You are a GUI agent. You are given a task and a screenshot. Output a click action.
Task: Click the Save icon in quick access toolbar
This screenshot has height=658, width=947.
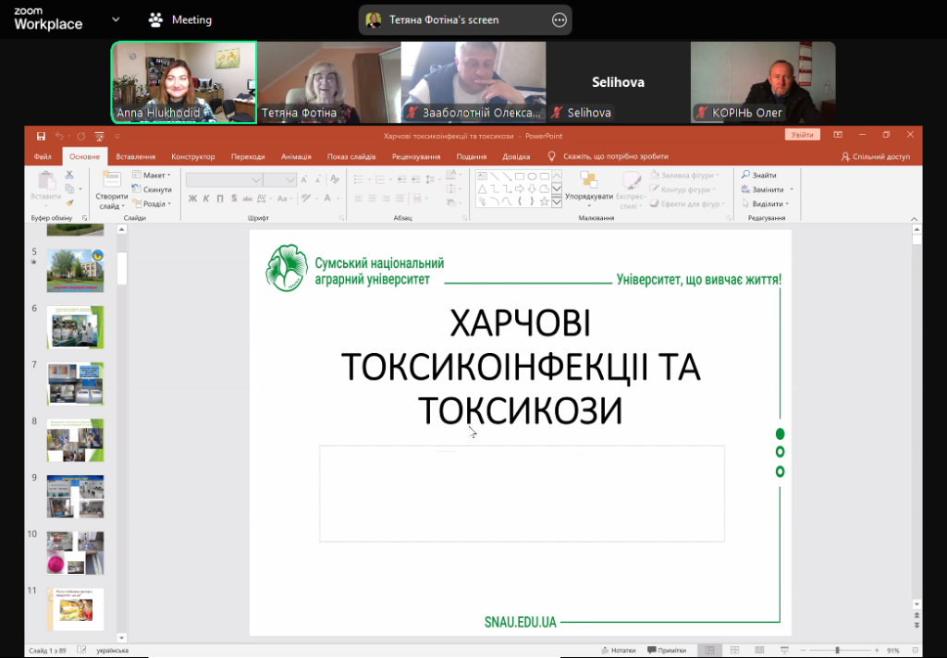[42, 136]
